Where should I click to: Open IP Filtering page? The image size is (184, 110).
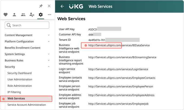coord(14,92)
